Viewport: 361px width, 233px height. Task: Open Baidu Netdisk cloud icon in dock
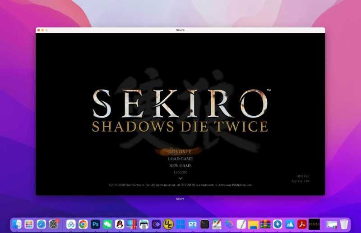pos(71,224)
